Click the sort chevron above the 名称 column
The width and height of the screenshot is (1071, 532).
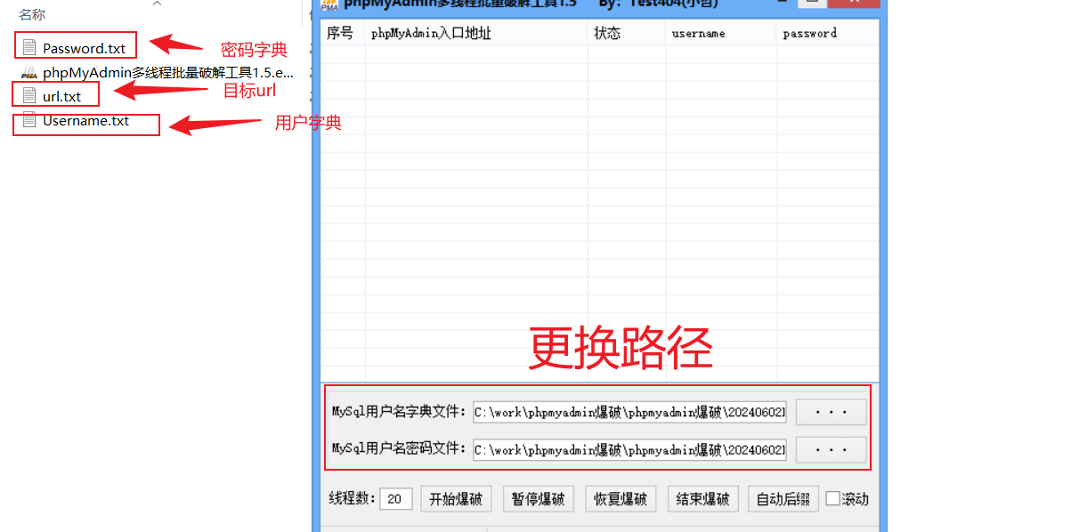pyautogui.click(x=157, y=4)
